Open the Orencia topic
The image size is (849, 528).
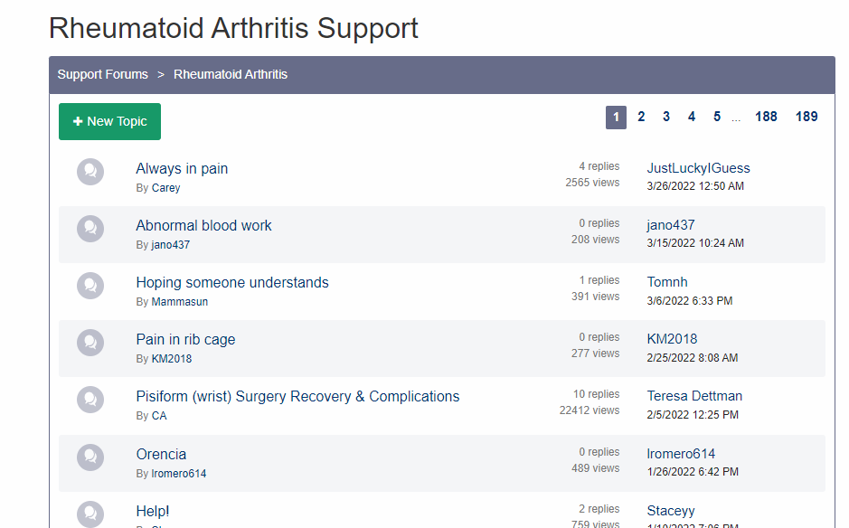click(x=161, y=454)
